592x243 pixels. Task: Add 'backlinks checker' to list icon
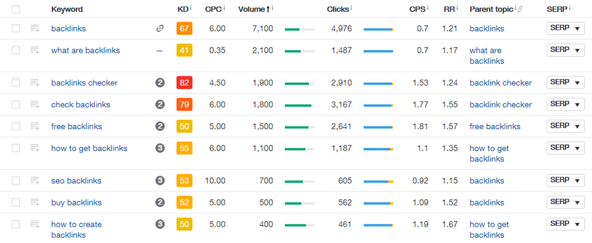pyautogui.click(x=35, y=83)
